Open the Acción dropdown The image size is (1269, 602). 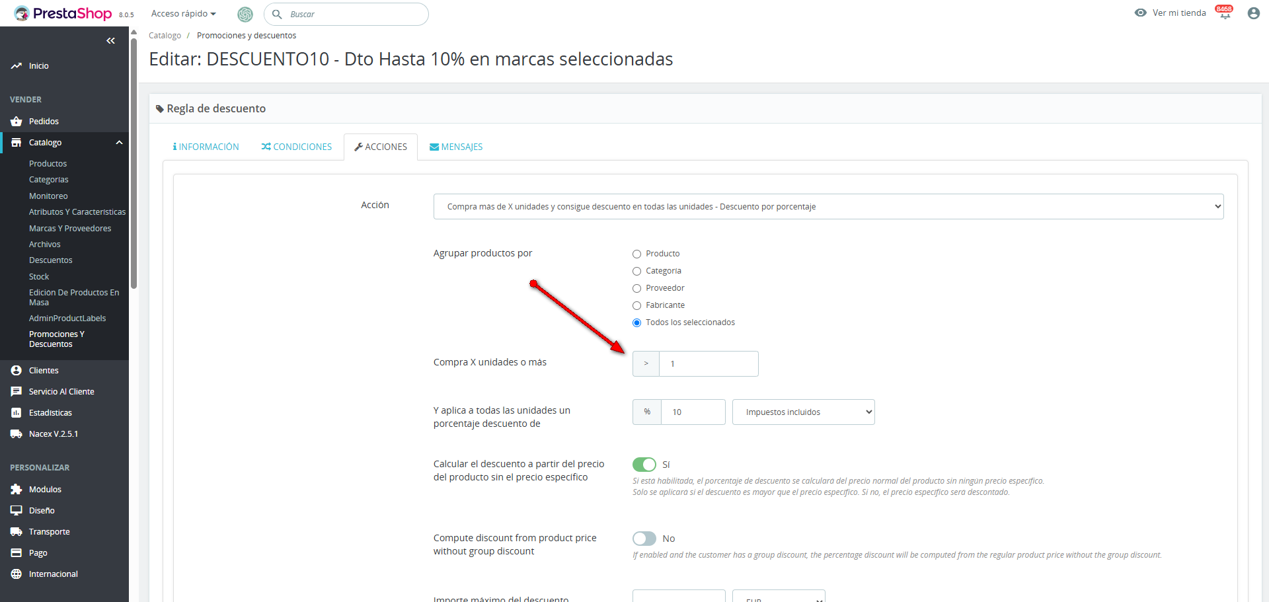pyautogui.click(x=828, y=207)
